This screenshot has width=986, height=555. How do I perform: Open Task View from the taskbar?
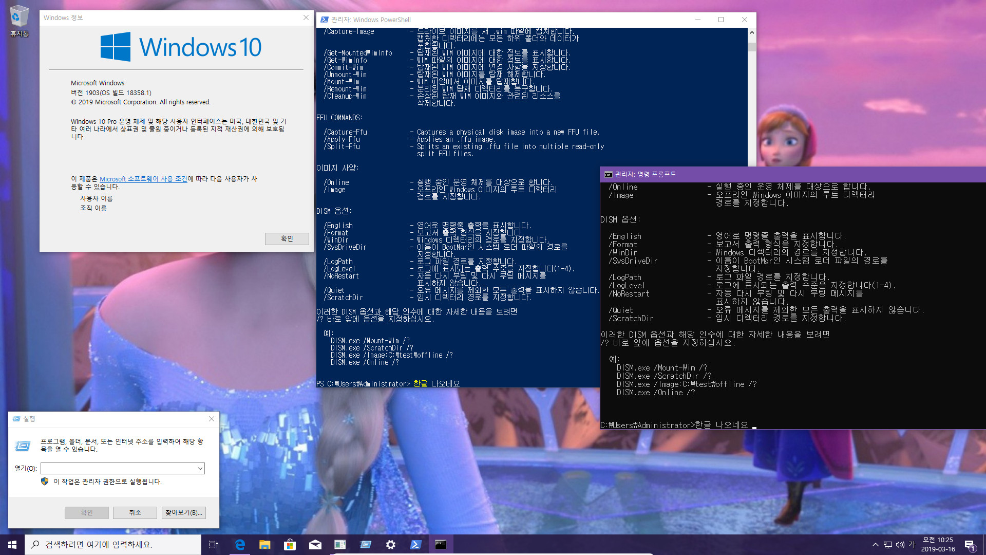click(214, 545)
